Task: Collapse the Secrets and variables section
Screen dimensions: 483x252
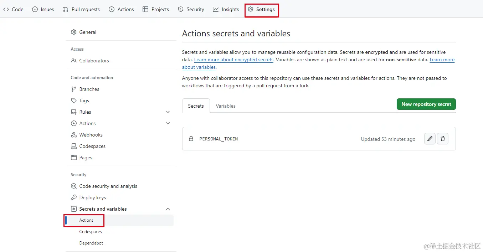Action: click(x=168, y=209)
